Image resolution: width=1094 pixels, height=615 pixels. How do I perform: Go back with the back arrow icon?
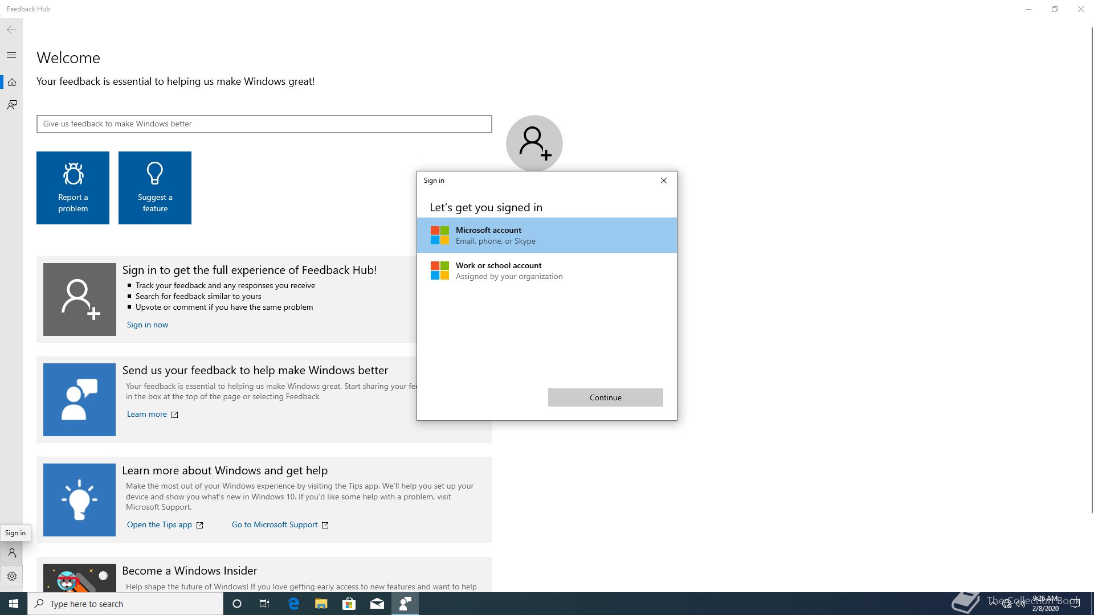coord(11,30)
